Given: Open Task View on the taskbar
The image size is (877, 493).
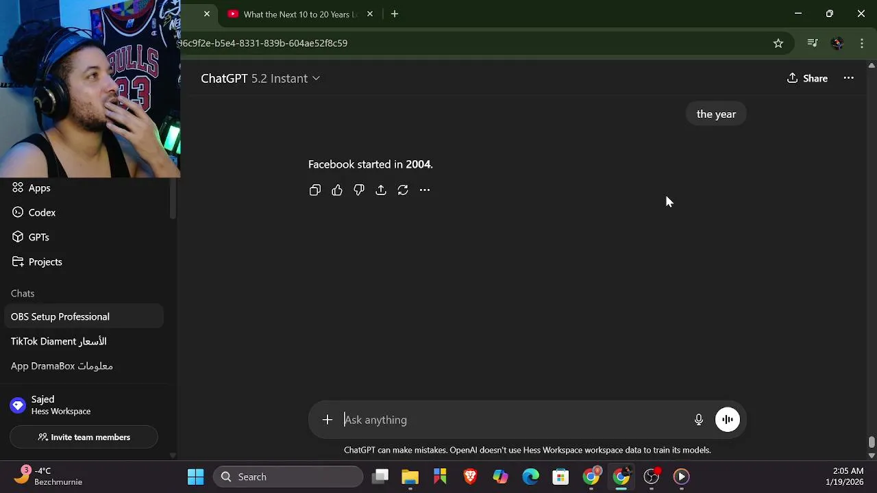Looking at the screenshot, I should coord(381,477).
